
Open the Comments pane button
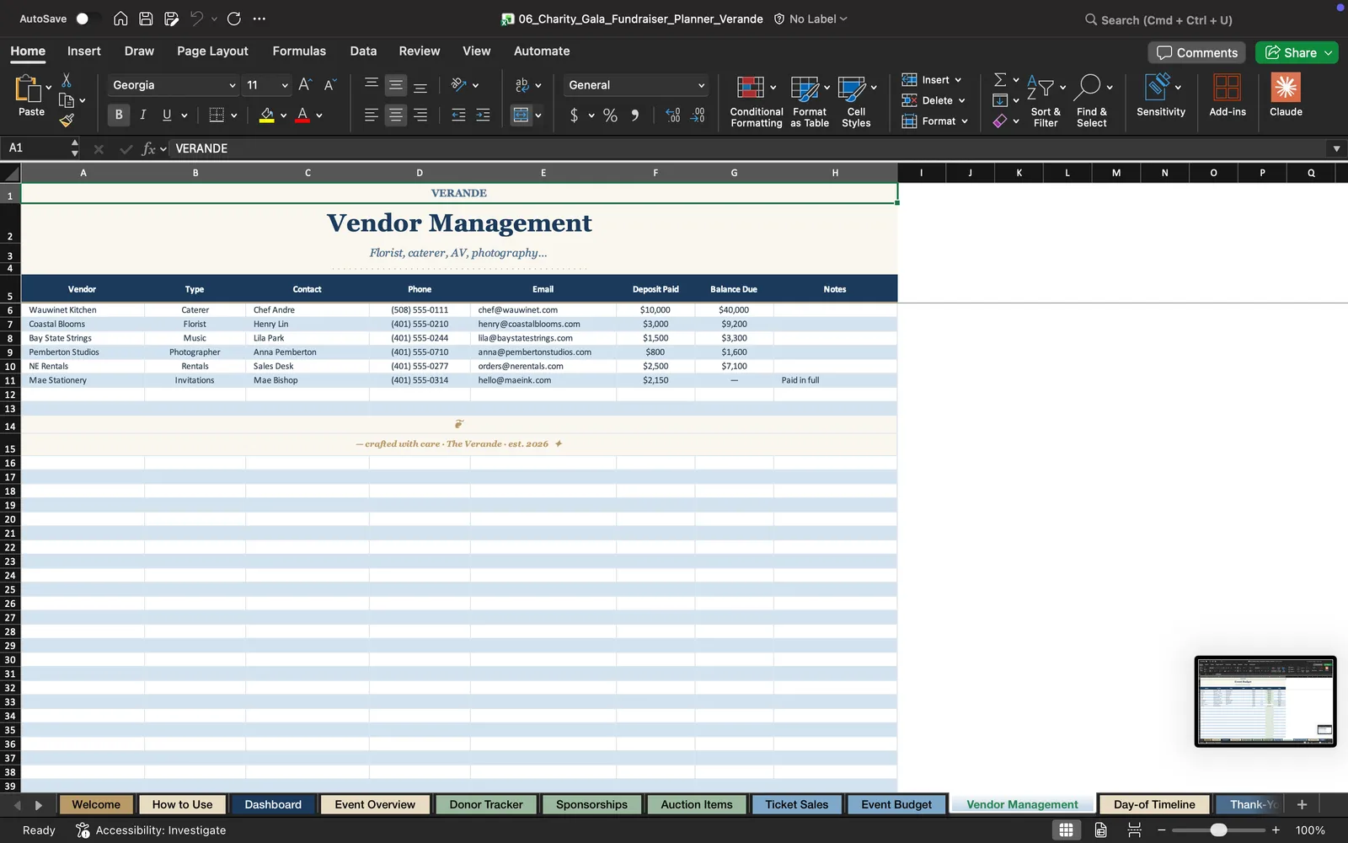1197,52
